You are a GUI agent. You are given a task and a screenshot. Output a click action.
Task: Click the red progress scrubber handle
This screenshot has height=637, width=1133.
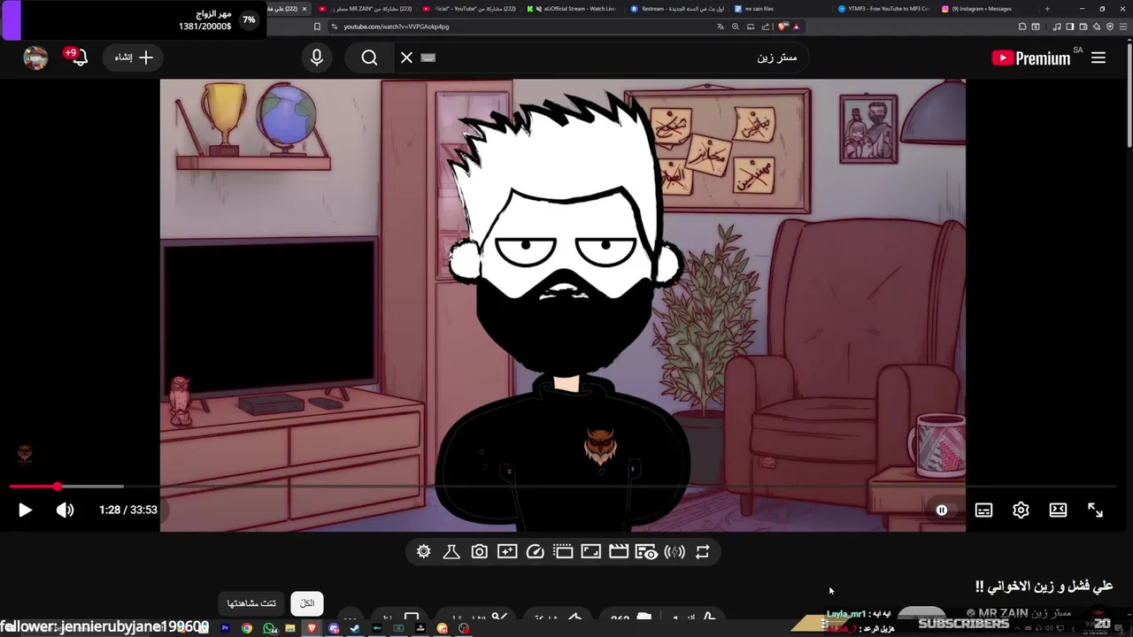click(58, 487)
